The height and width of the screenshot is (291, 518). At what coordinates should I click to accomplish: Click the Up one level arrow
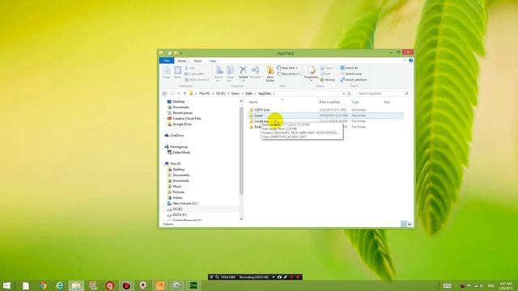pos(185,94)
